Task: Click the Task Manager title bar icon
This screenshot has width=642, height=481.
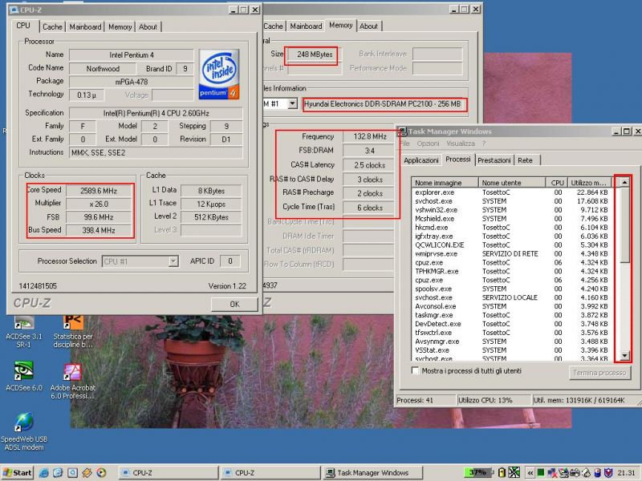Action: click(403, 131)
